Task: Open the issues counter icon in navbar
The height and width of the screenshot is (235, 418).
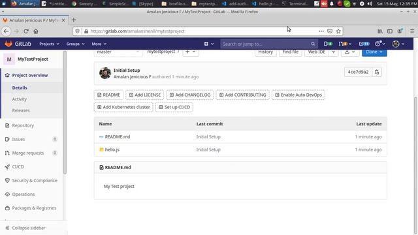Action: [328, 44]
